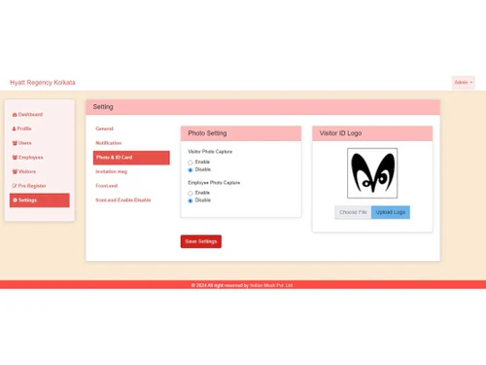
Task: Open the Profile sidebar item
Action: click(x=40, y=128)
